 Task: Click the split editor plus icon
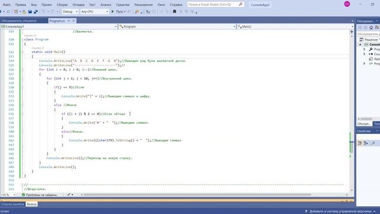351,32
